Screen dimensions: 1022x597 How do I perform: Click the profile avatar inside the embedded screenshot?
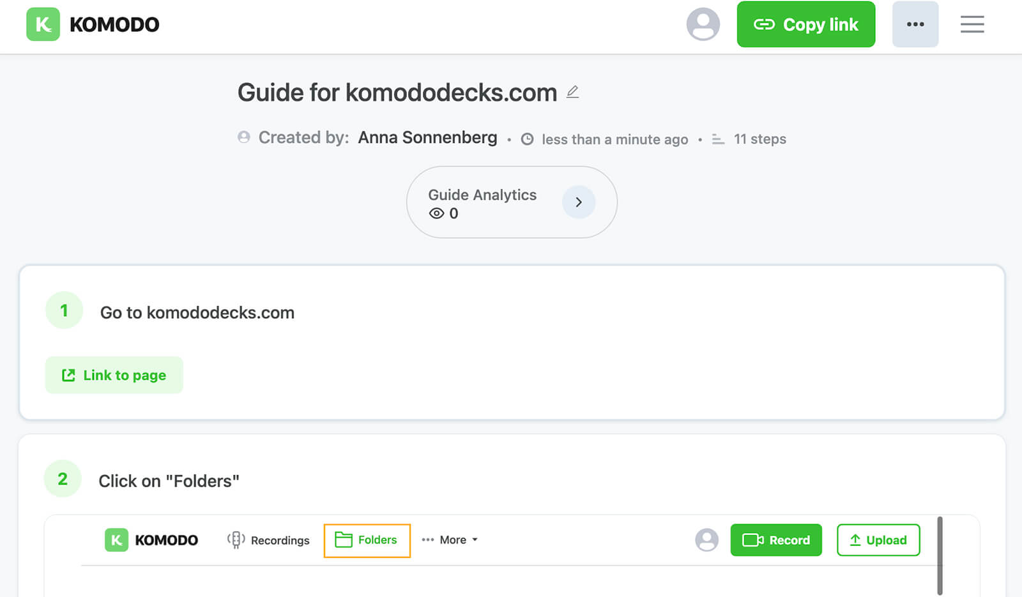click(706, 540)
